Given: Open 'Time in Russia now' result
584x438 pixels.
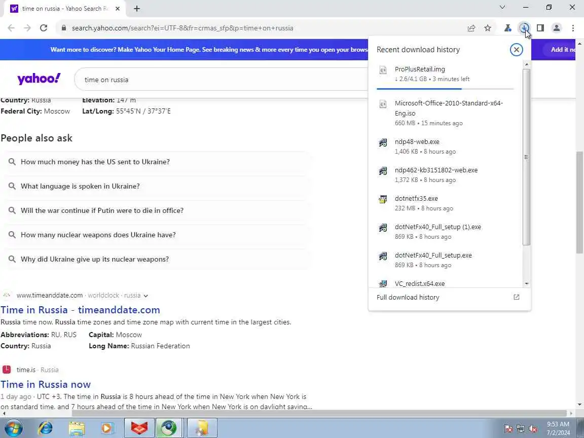Looking at the screenshot, I should click(x=46, y=384).
